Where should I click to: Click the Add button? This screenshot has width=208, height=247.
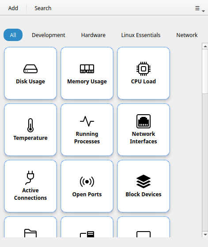13,8
